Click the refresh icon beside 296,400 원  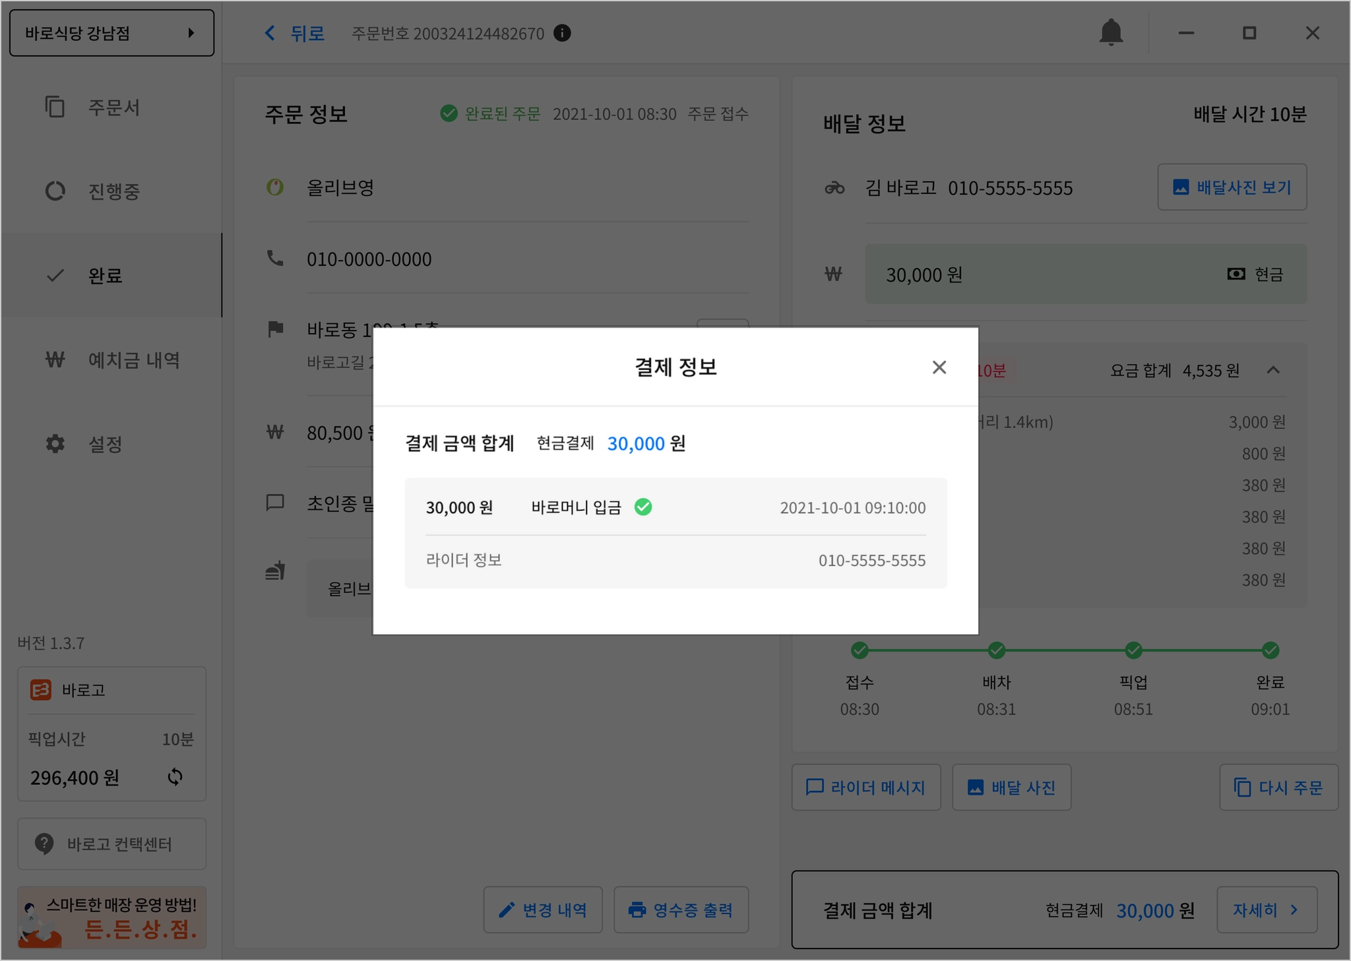coord(175,777)
